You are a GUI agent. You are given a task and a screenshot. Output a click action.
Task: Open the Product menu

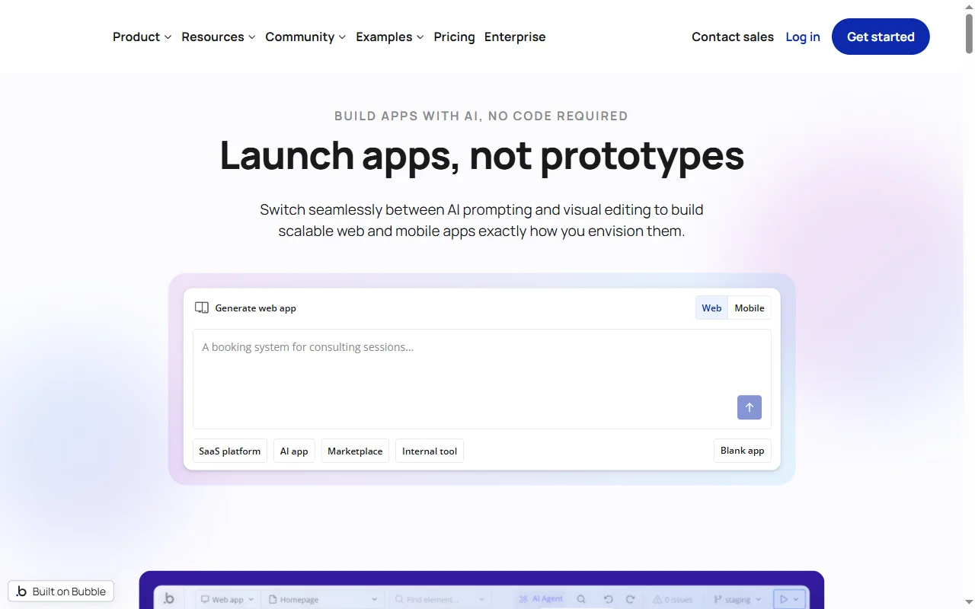[x=142, y=37]
